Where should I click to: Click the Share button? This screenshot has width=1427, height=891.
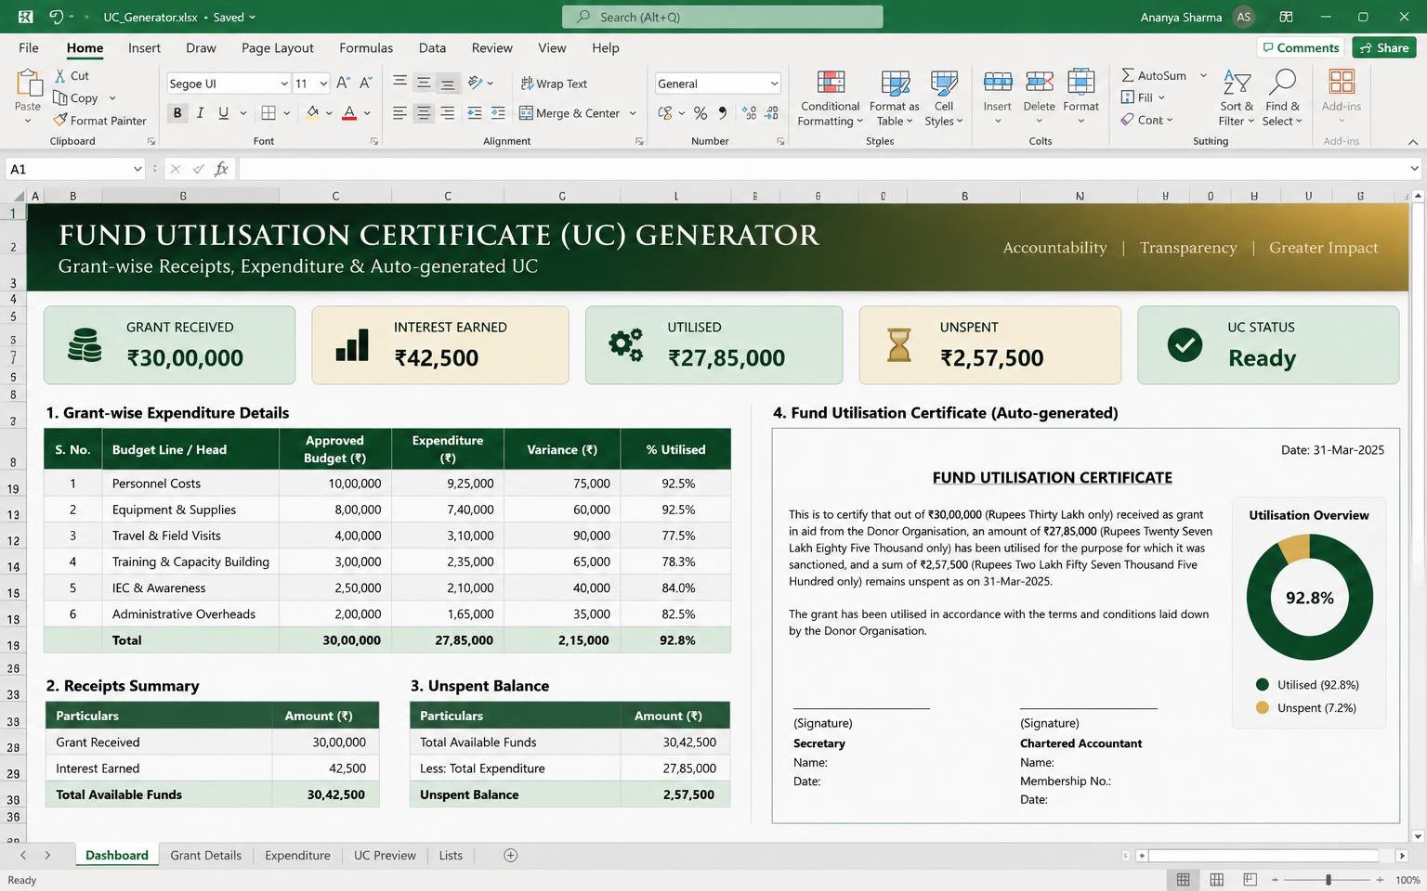[1384, 48]
